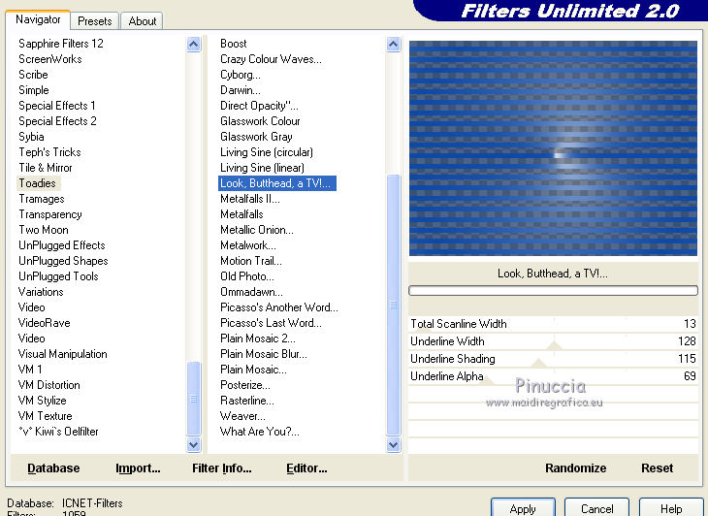Choose the Motion Trail... filter

click(x=251, y=261)
